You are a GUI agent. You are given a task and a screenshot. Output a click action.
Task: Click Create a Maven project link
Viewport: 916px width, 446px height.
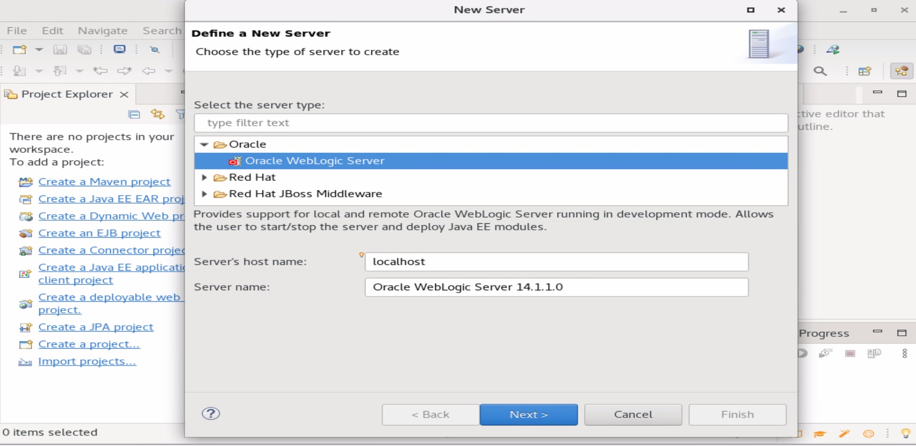[104, 182]
